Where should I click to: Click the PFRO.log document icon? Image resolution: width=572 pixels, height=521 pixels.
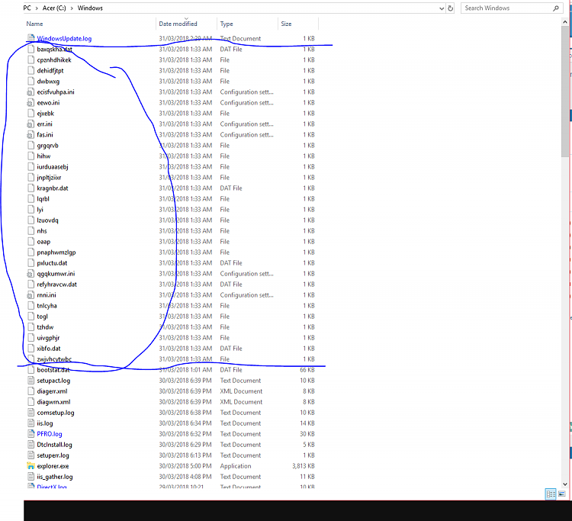point(31,434)
